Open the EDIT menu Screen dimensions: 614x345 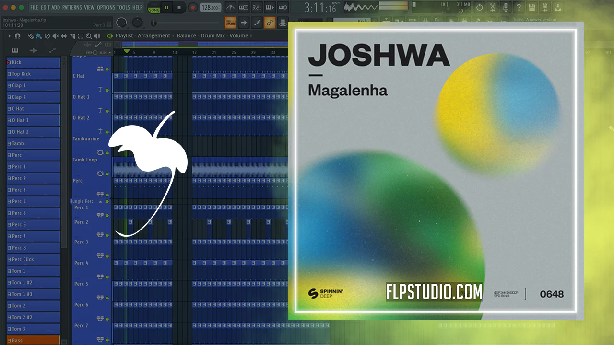pos(45,7)
